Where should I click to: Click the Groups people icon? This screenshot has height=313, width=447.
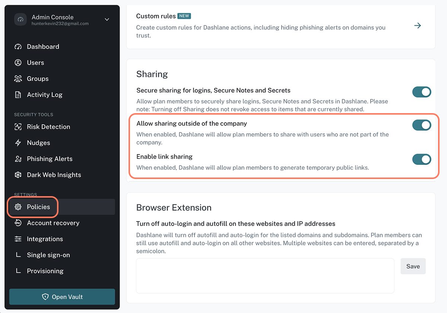[x=18, y=79]
